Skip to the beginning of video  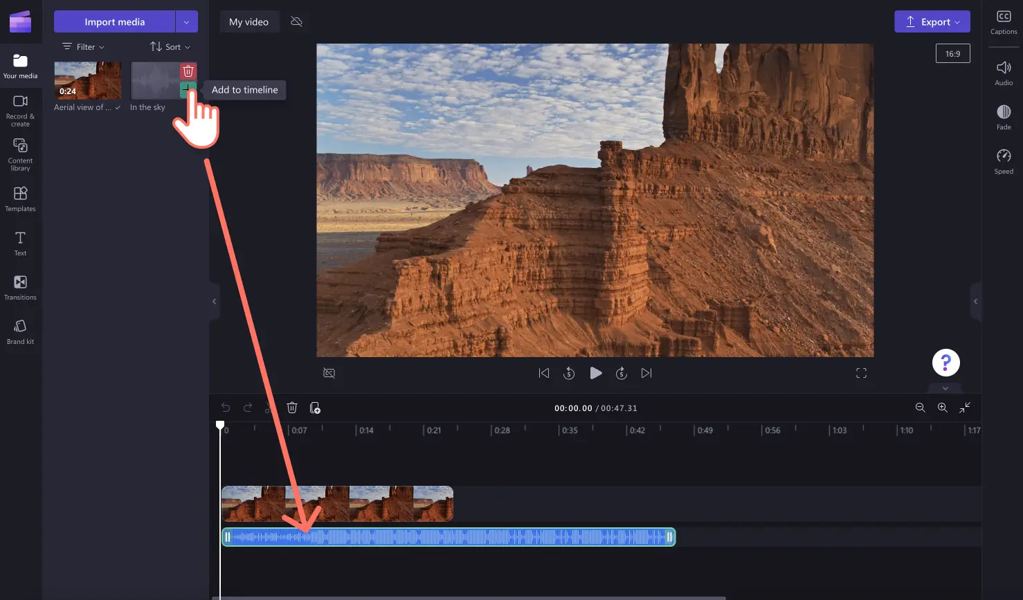[x=544, y=373]
